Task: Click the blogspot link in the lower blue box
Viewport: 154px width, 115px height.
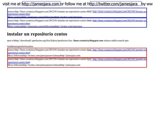Action: [120, 20]
